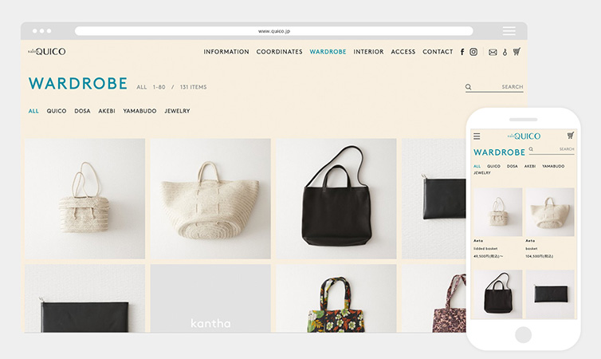Viewport: 601px width, 359px height.
Task: Open the kantha gray tile
Action: point(210,298)
